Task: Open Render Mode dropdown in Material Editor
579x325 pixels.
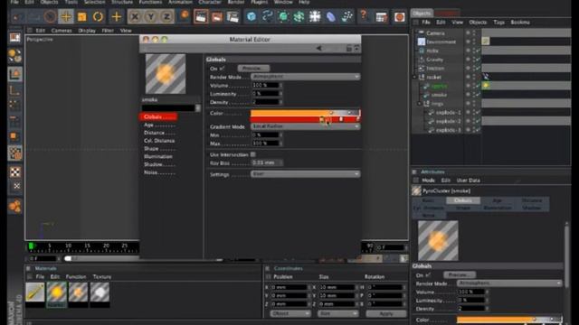Action: [306, 77]
